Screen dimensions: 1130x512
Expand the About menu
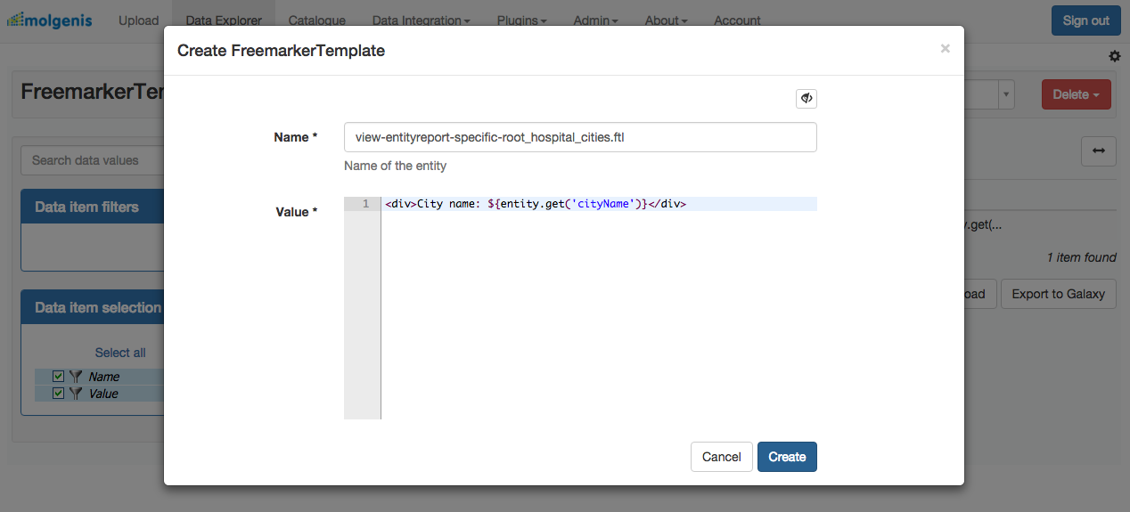click(667, 20)
